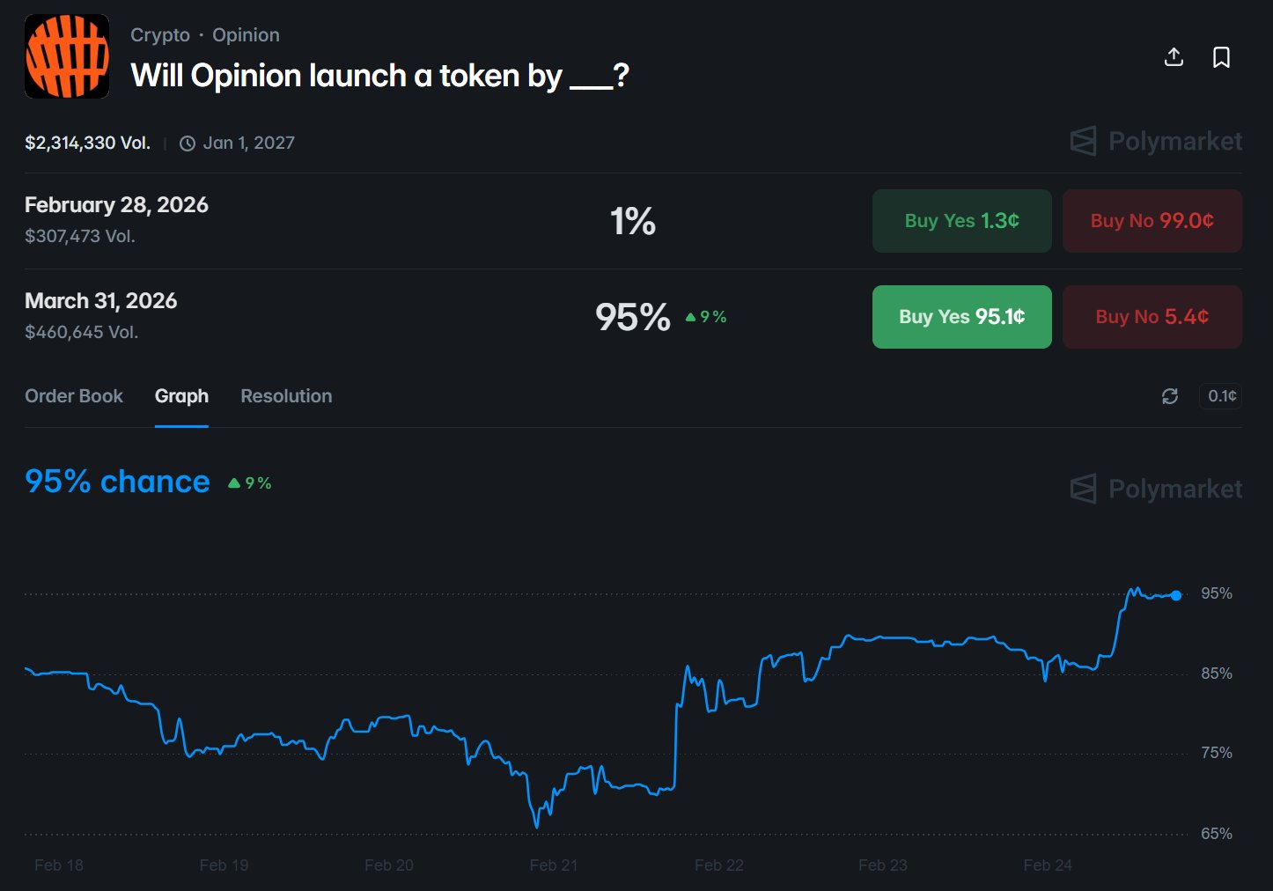This screenshot has height=891, width=1273.
Task: Buy Yes at 95.1¢ for March 31
Action: 961,317
